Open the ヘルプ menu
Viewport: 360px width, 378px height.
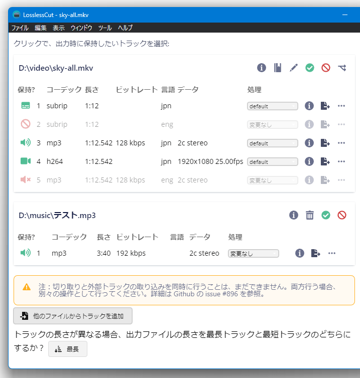tap(125, 28)
